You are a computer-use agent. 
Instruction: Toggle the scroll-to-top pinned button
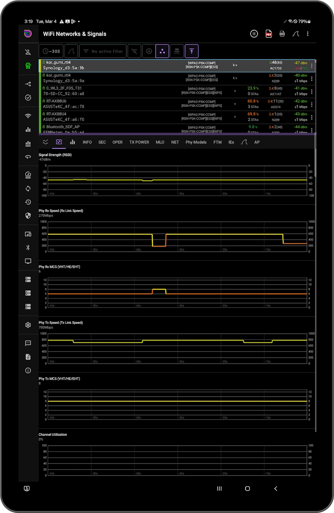click(x=192, y=51)
